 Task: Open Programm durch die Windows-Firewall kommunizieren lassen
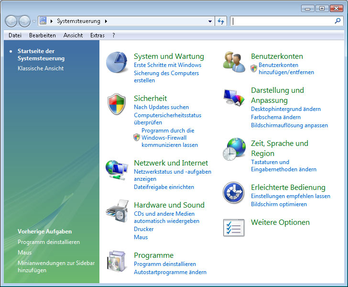coord(170,137)
